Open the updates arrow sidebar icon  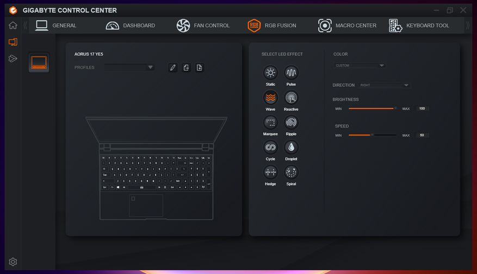pos(13,58)
